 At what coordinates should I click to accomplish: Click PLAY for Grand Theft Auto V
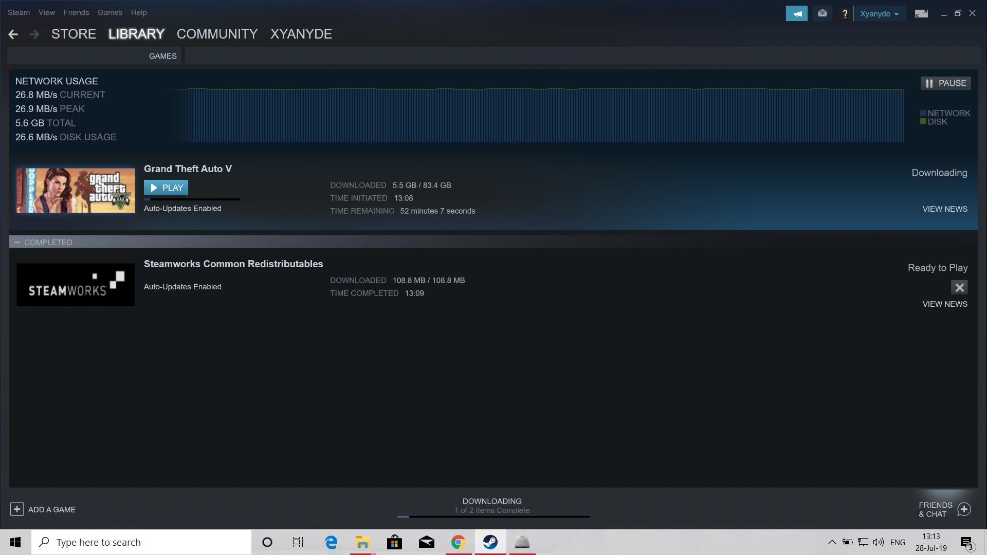[166, 188]
